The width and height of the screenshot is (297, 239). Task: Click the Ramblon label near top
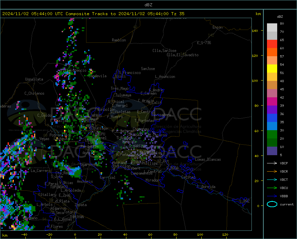(x=119, y=40)
